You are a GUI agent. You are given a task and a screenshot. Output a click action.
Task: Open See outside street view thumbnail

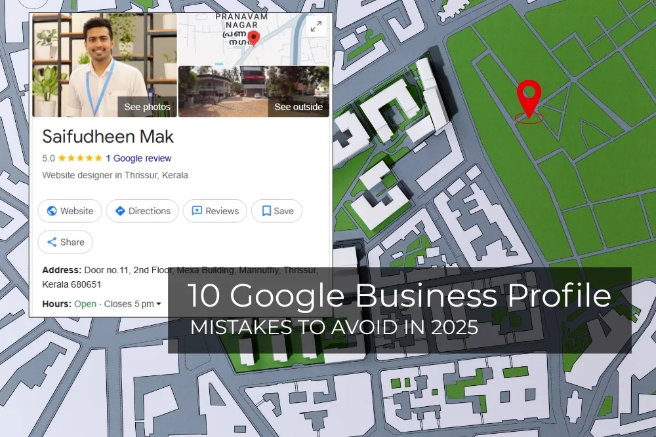click(298, 107)
